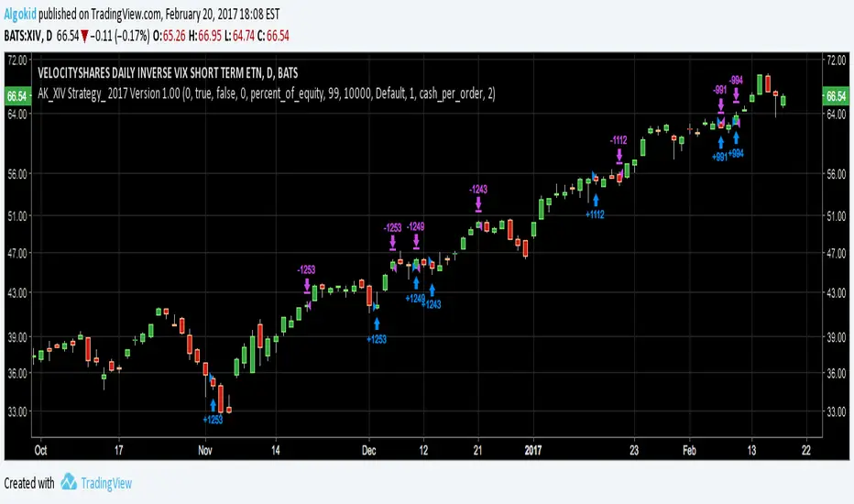Select the BATS:XIV, D symbol label
The width and height of the screenshot is (854, 504).
click(27, 36)
